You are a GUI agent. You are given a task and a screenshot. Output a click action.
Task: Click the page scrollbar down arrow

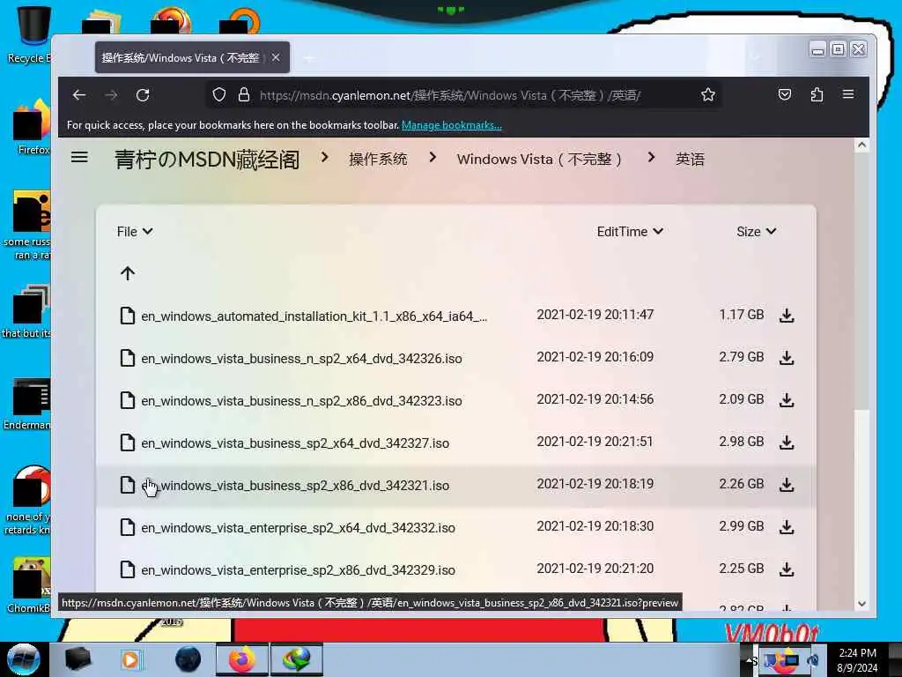click(861, 603)
